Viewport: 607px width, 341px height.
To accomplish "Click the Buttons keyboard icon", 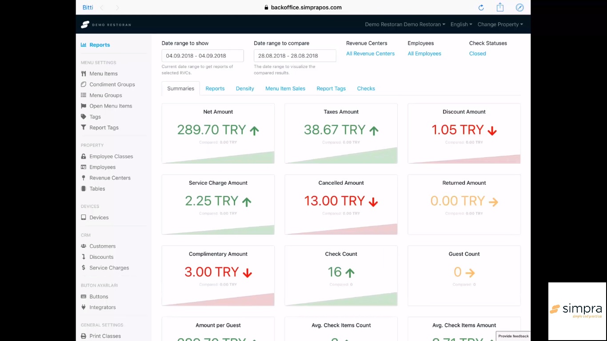I will click(x=84, y=296).
